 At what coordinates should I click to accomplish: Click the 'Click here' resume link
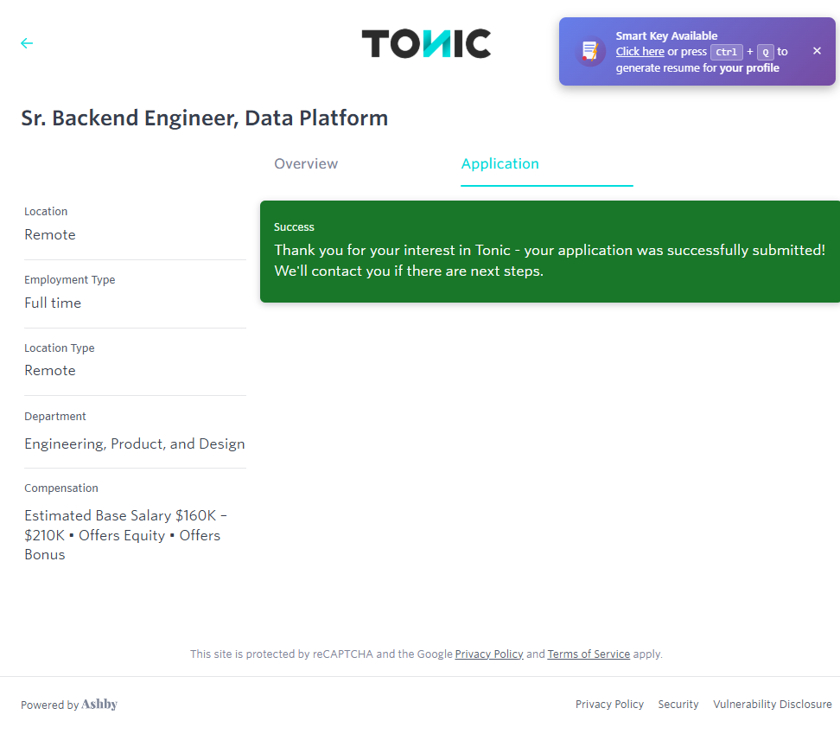tap(640, 52)
